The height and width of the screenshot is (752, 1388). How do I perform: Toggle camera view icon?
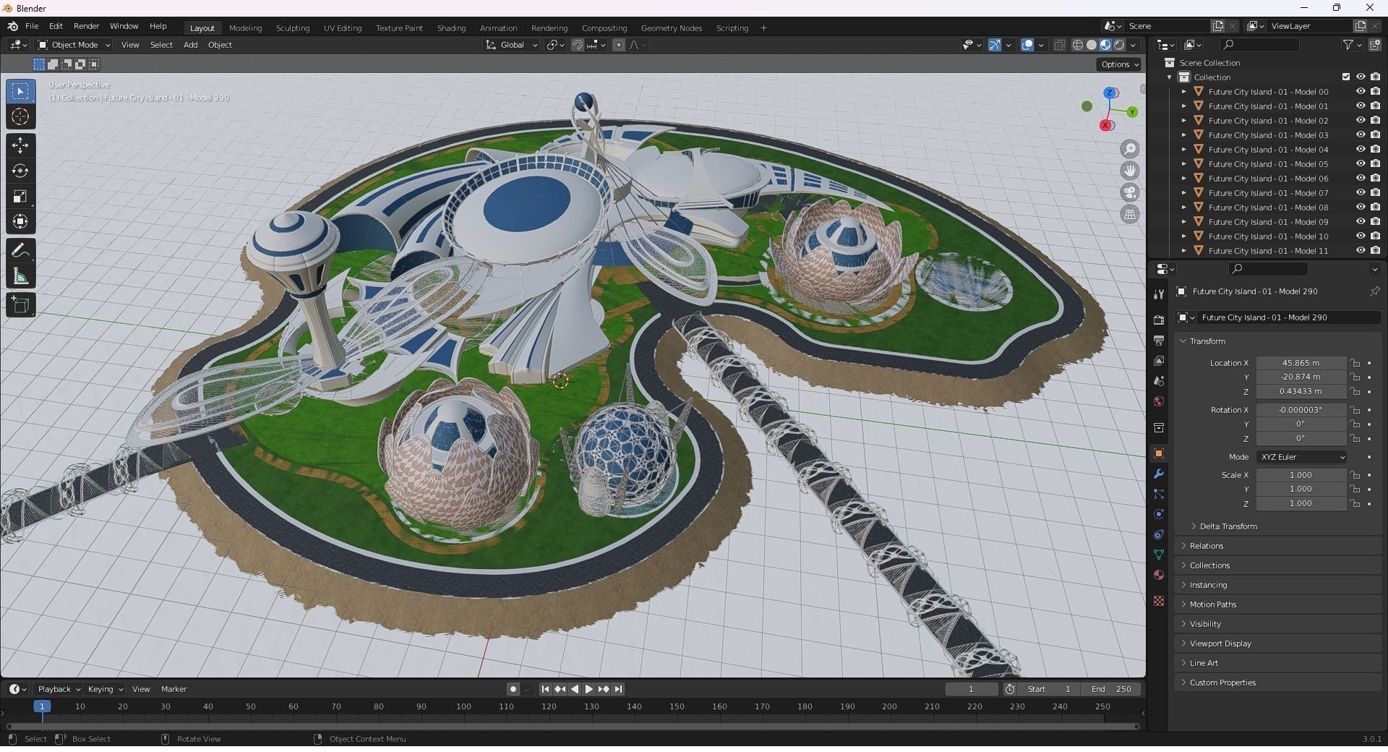point(1129,192)
